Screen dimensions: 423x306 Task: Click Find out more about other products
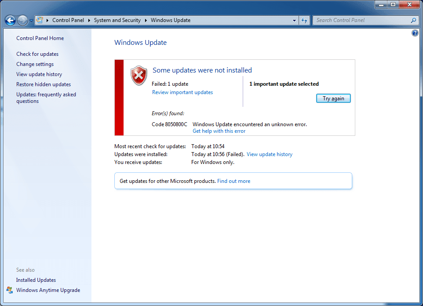(233, 181)
